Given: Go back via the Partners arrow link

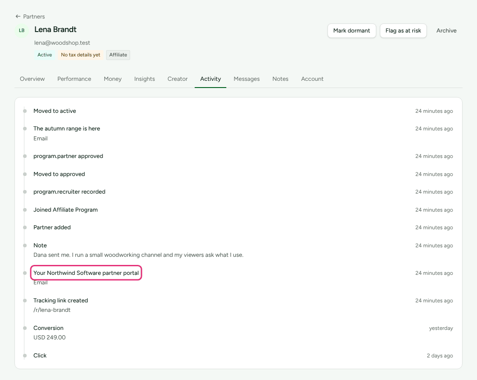Looking at the screenshot, I should [30, 16].
